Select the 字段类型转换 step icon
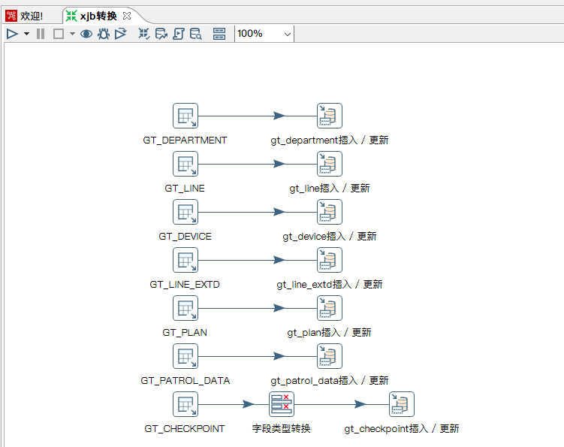Viewport: 564px width, 447px height. [282, 404]
